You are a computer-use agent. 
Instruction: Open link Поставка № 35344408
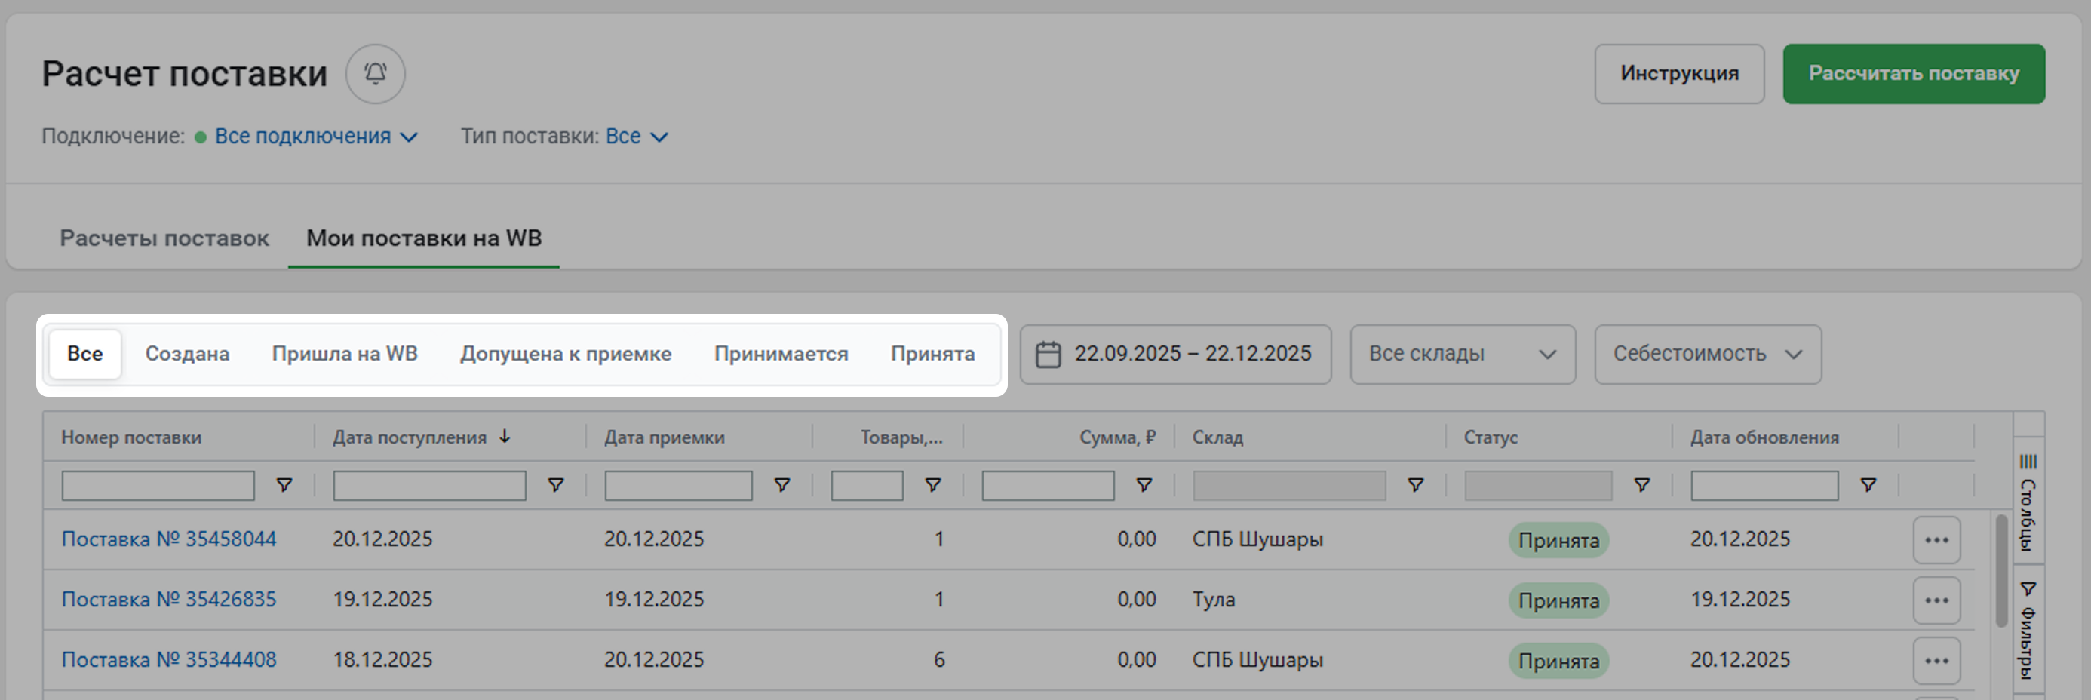pos(169,659)
